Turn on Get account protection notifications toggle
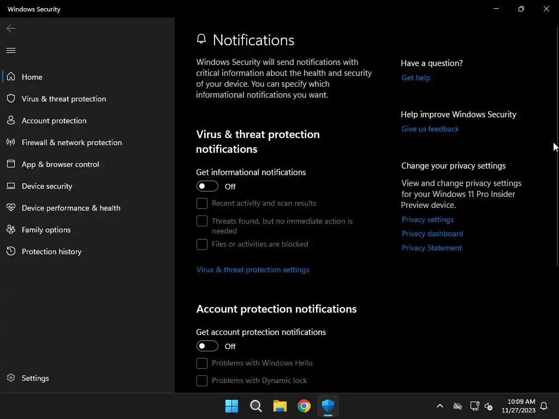 (207, 346)
